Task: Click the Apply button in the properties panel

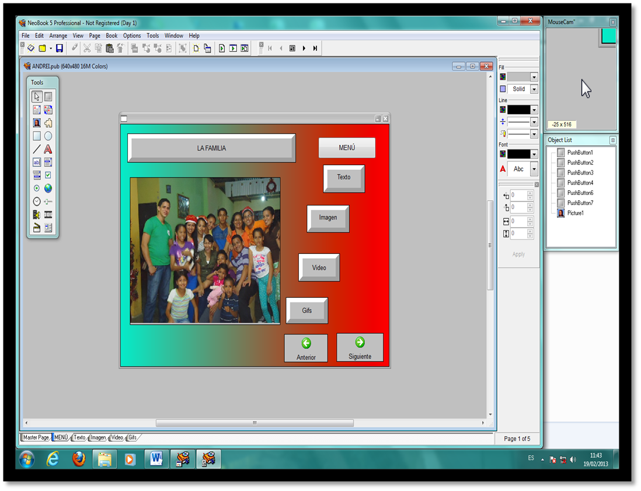Action: click(x=518, y=254)
